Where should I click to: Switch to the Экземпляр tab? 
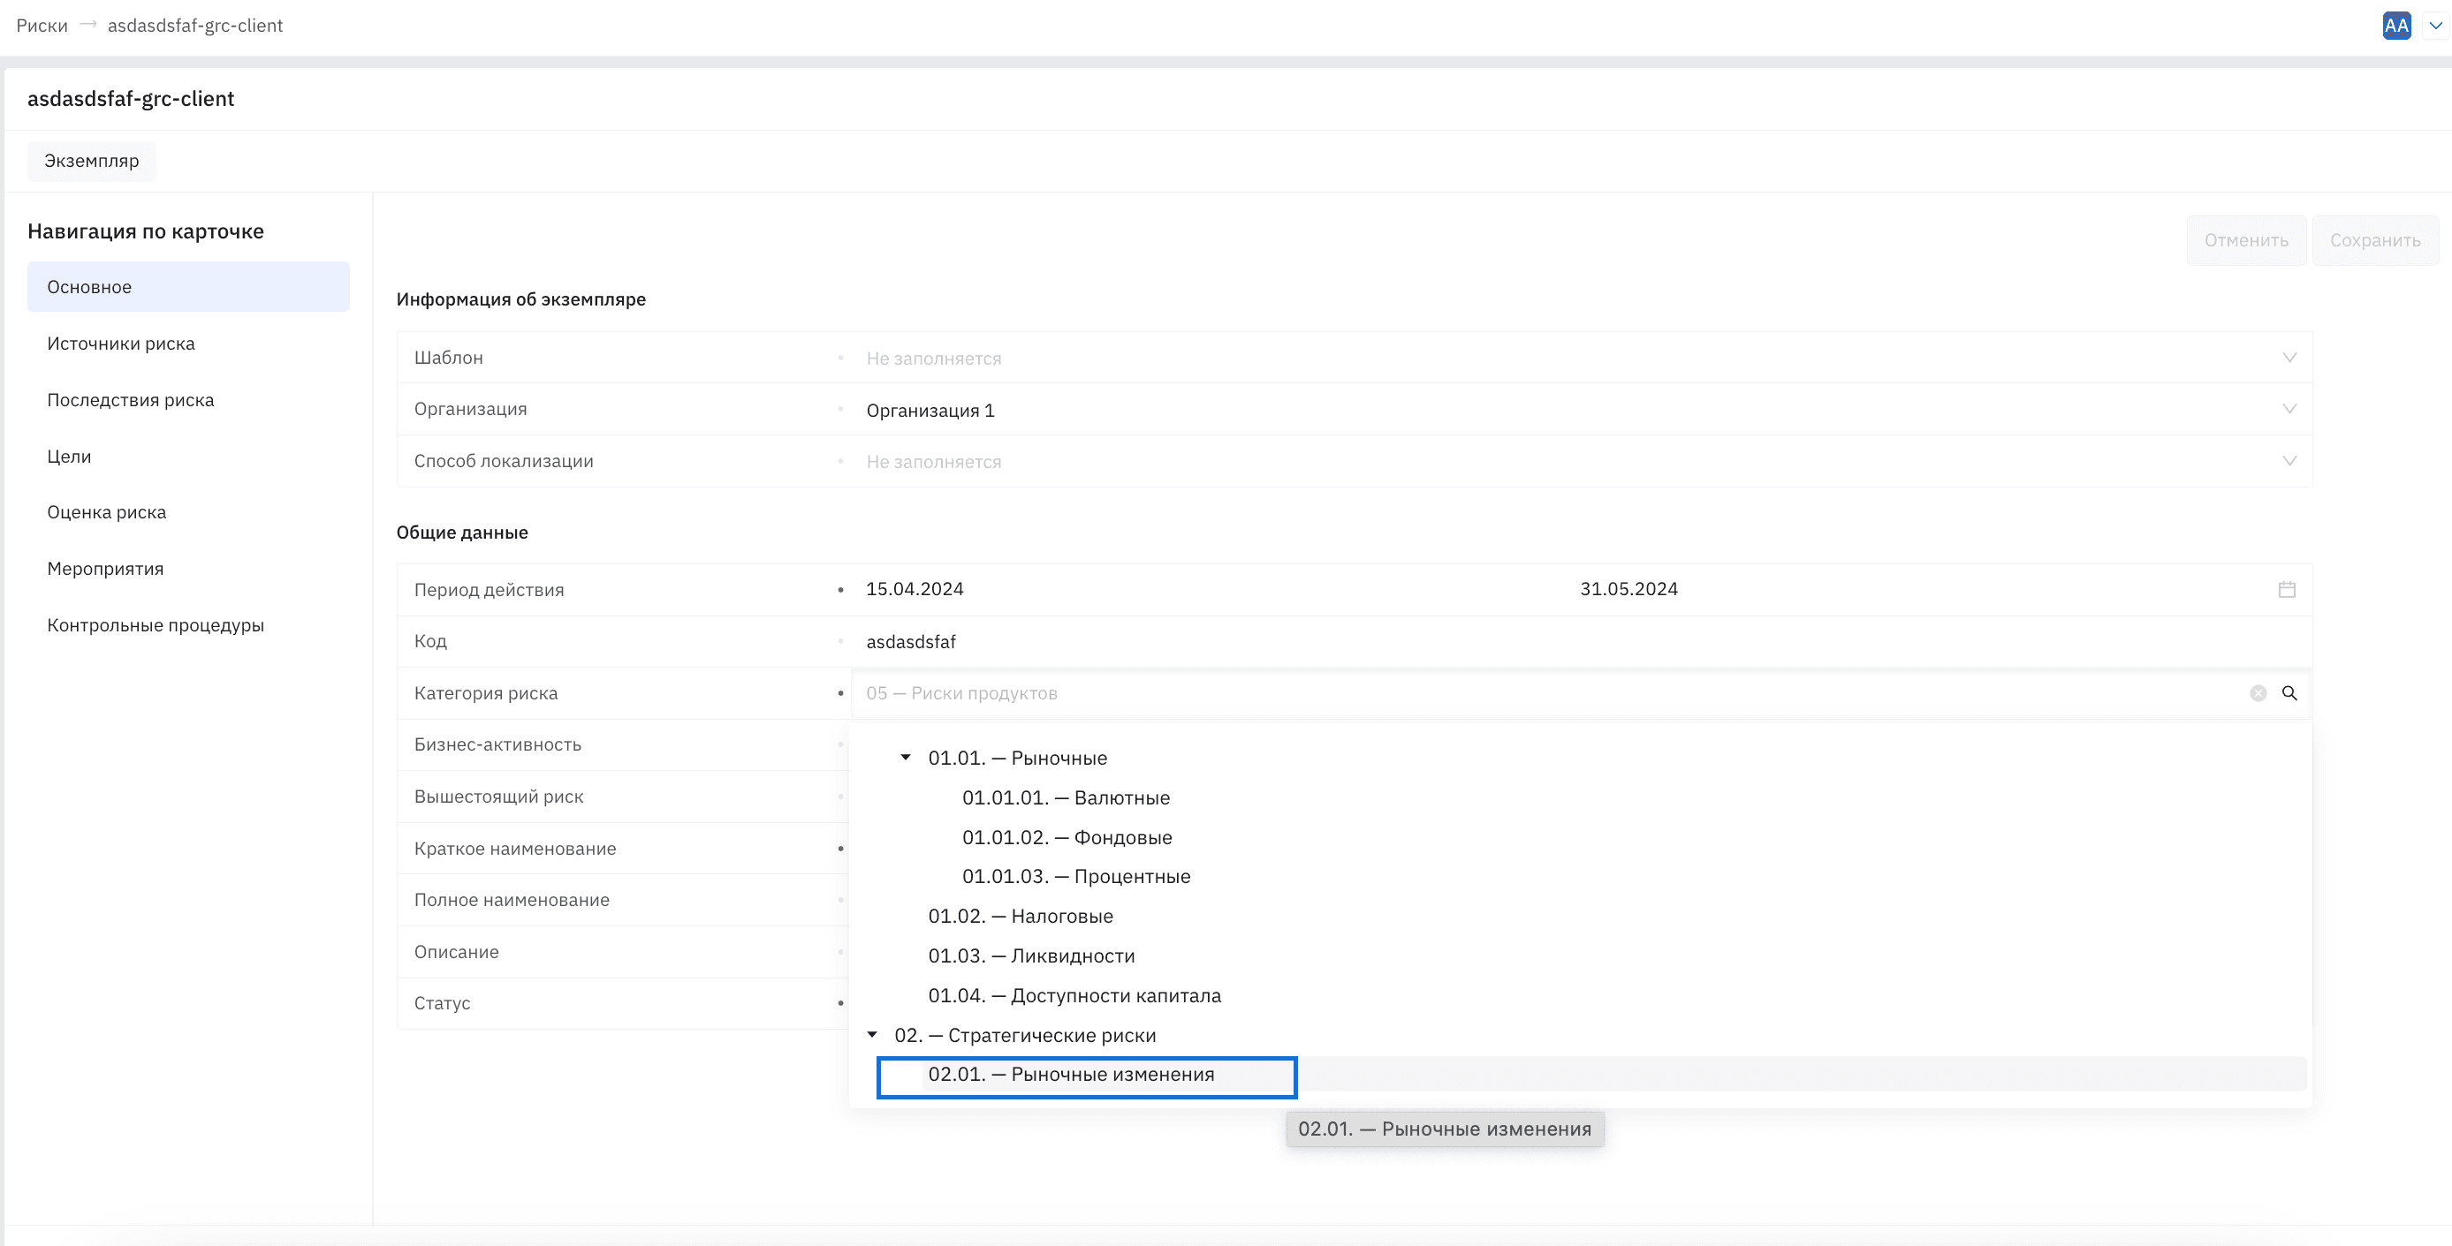(x=91, y=161)
